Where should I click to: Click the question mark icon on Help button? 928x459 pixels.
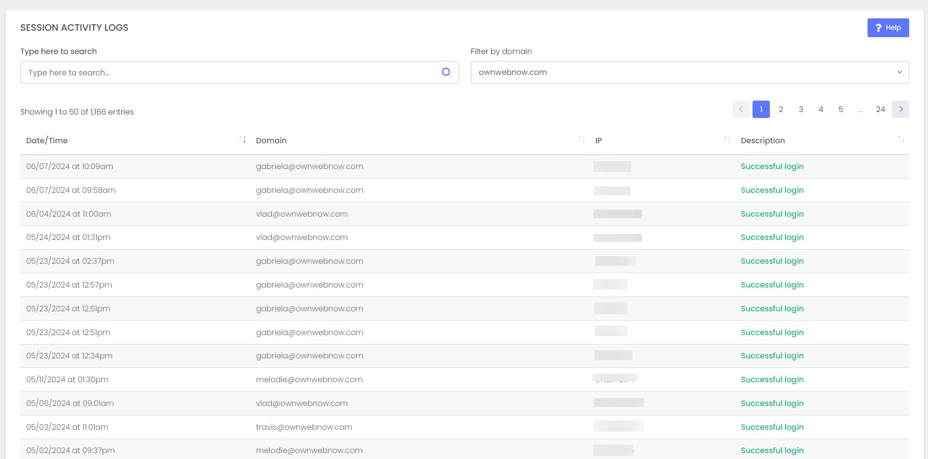pos(878,28)
